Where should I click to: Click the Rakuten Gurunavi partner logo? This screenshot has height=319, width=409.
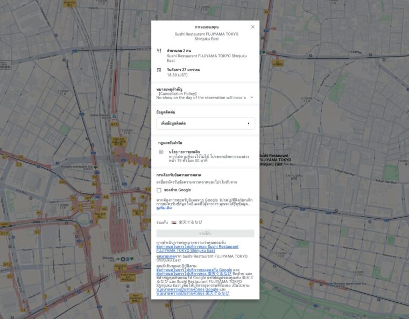(x=174, y=222)
